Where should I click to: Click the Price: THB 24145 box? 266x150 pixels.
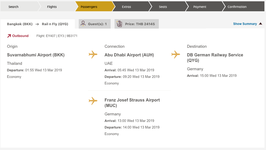point(137,24)
